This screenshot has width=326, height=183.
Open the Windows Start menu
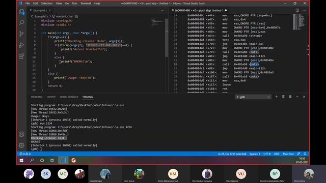[21, 160]
